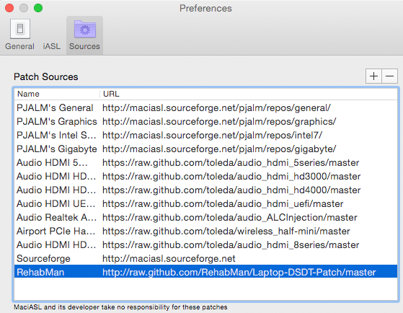Click the audio_ALCInjection URL cell

[230, 218]
